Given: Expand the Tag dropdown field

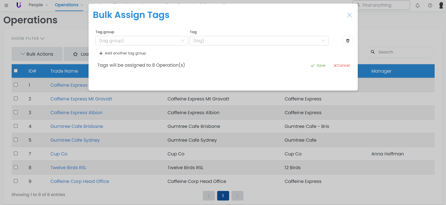Looking at the screenshot, I should pyautogui.click(x=259, y=41).
